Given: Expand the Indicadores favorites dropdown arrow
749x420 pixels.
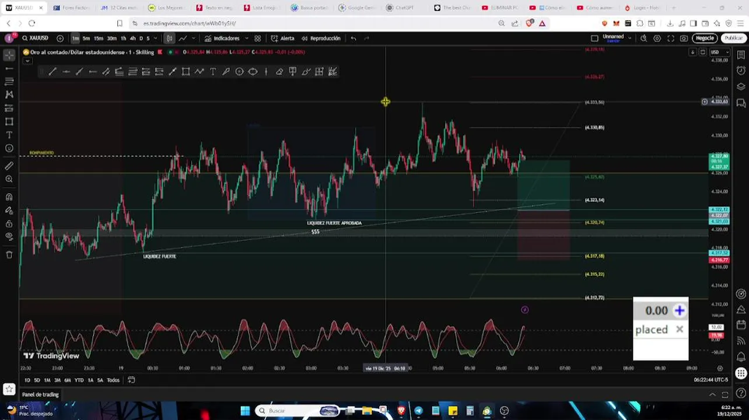Looking at the screenshot, I should click(x=246, y=38).
